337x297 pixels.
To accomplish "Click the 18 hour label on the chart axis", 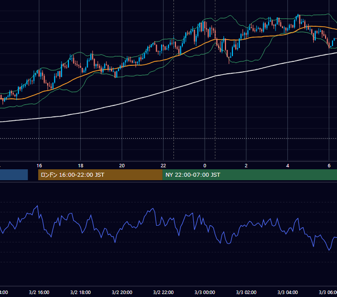I will click(x=81, y=166).
